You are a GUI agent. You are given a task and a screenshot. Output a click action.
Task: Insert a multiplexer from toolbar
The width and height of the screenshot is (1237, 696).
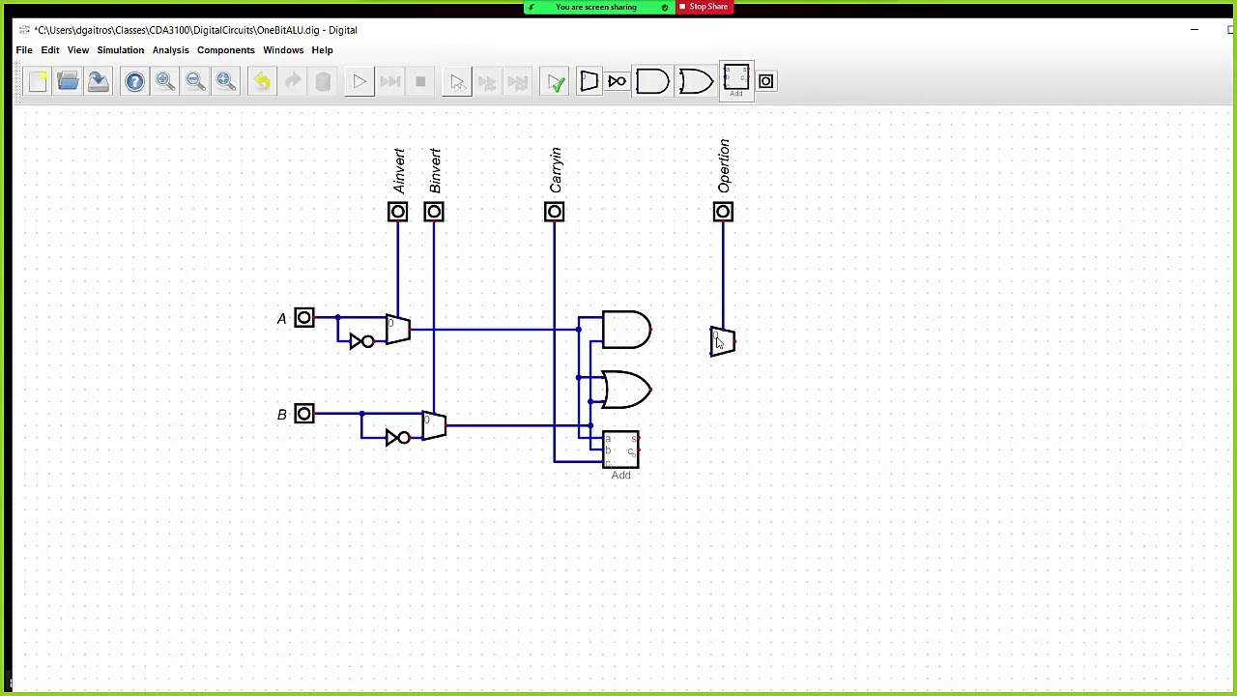(x=589, y=82)
